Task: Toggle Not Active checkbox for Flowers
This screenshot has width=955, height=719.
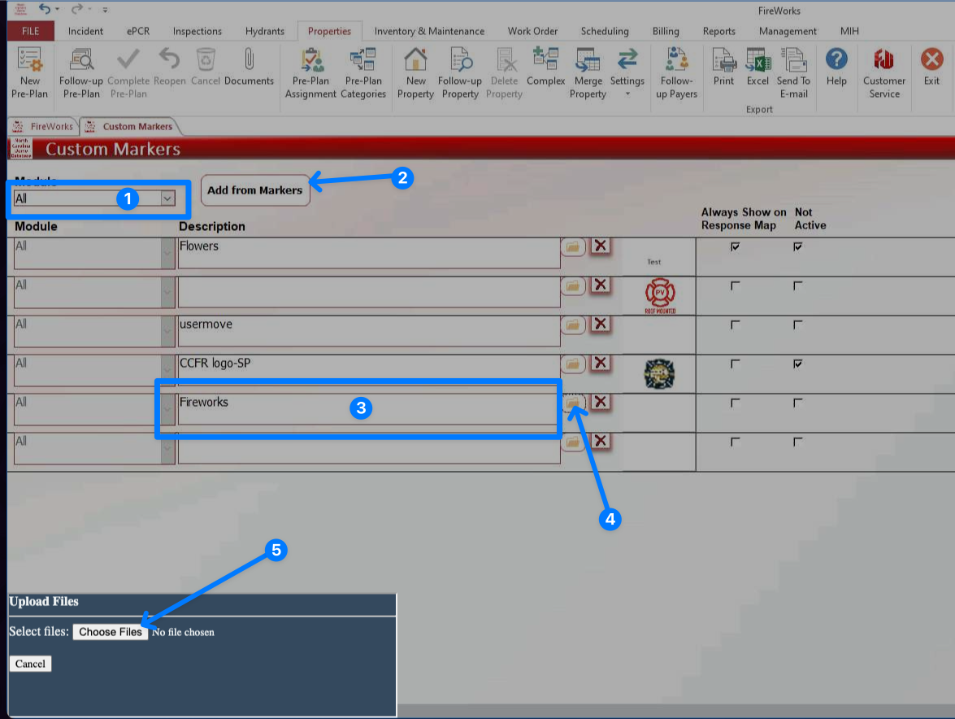Action: [x=797, y=246]
